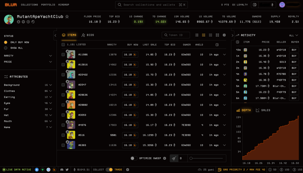Click Buy Now 16.18 for item #516

[x=130, y=135]
